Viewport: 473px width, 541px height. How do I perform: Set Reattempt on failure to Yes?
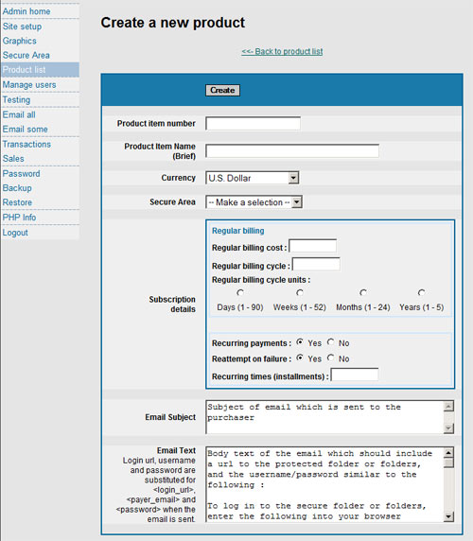pos(300,358)
